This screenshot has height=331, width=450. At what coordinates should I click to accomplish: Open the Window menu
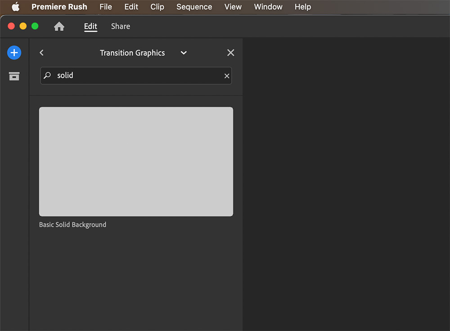(268, 7)
